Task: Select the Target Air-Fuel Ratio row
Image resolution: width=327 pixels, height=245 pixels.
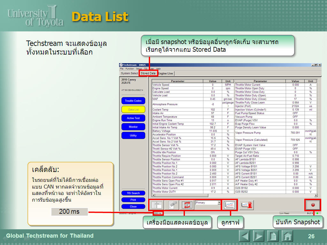Action: [x=276, y=156]
